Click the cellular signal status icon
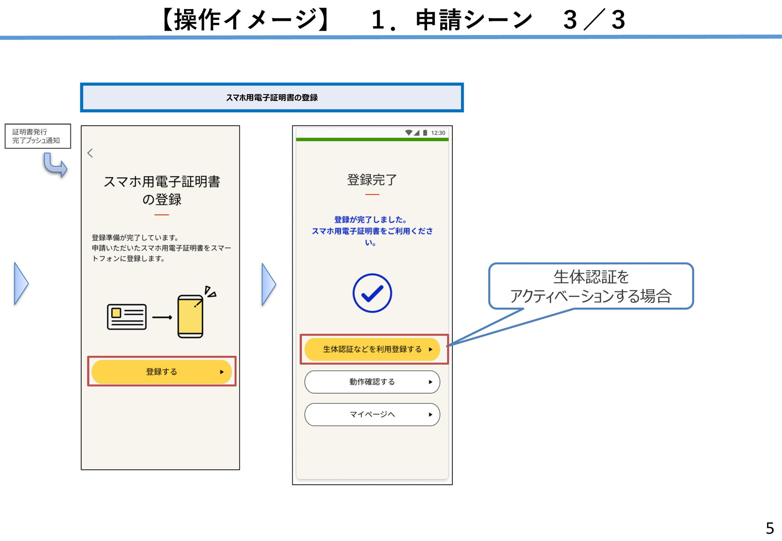The height and width of the screenshot is (541, 782). pyautogui.click(x=417, y=133)
